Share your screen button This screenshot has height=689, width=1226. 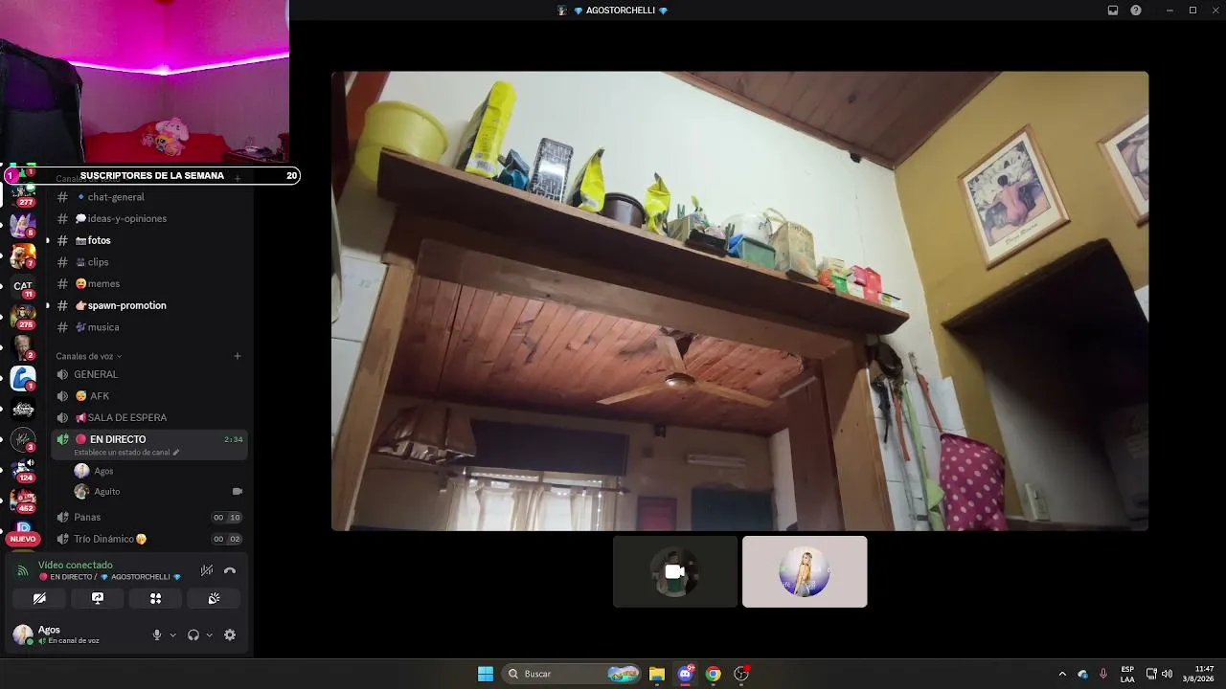pyautogui.click(x=98, y=598)
